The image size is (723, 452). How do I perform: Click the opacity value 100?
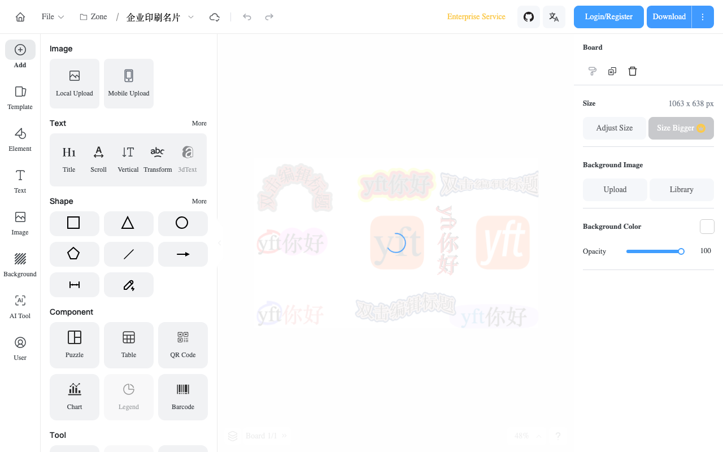coord(705,251)
